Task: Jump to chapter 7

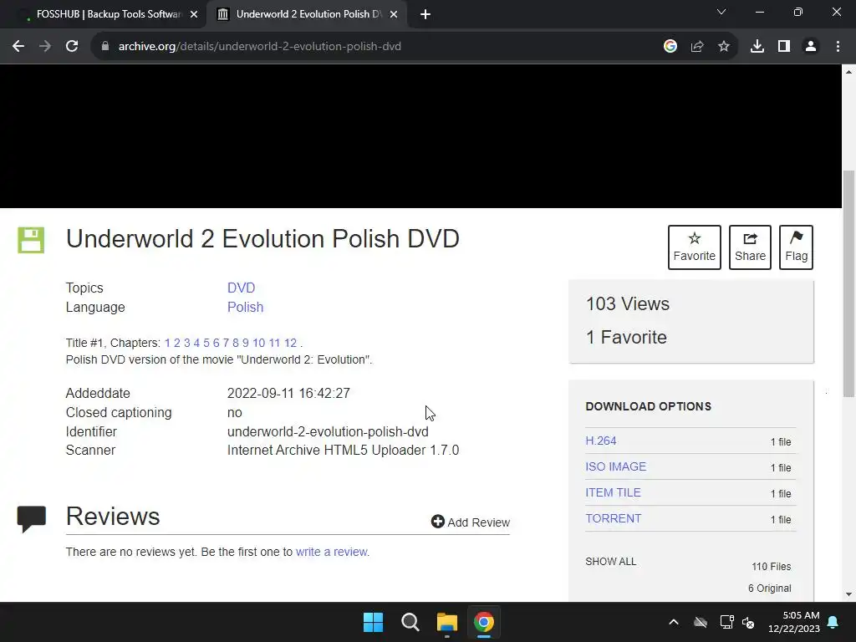Action: (226, 343)
